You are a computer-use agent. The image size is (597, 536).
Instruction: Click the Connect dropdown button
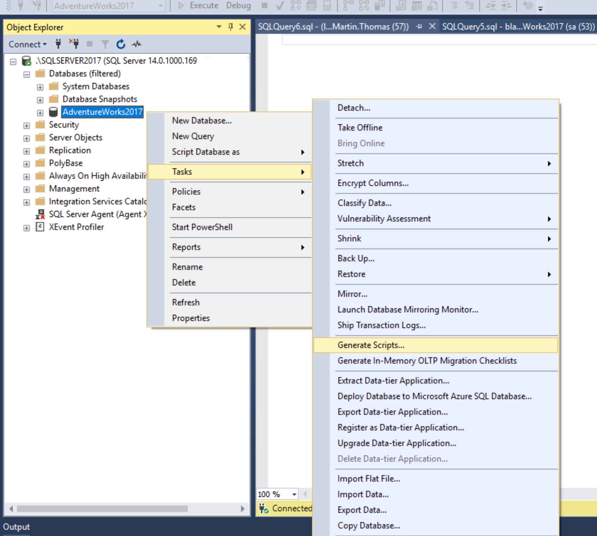point(27,44)
